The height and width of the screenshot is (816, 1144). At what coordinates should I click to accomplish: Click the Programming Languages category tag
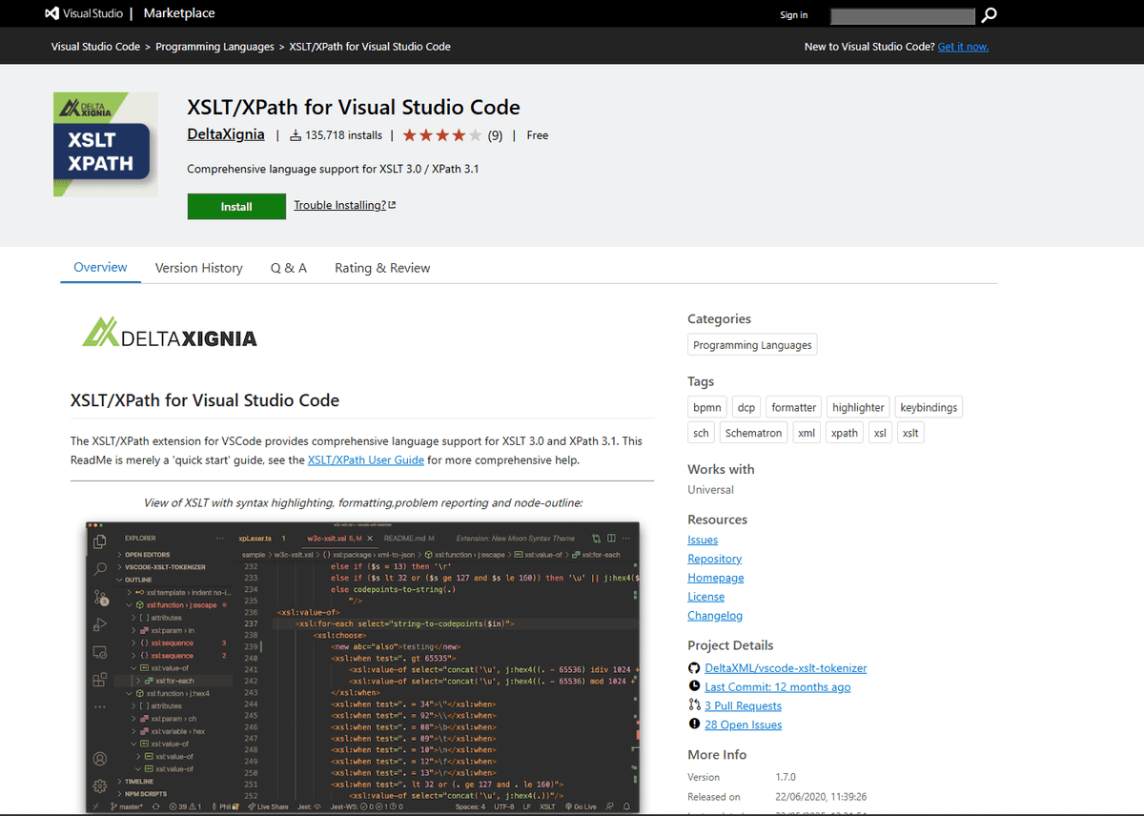[x=752, y=345]
